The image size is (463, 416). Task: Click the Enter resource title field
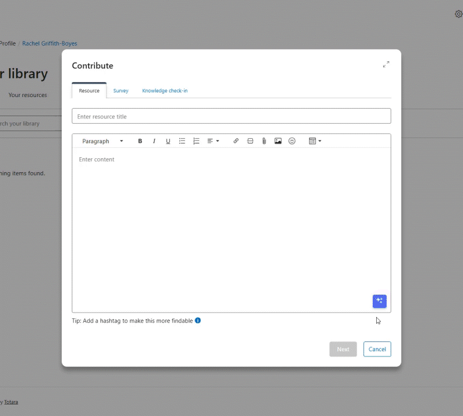(231, 116)
